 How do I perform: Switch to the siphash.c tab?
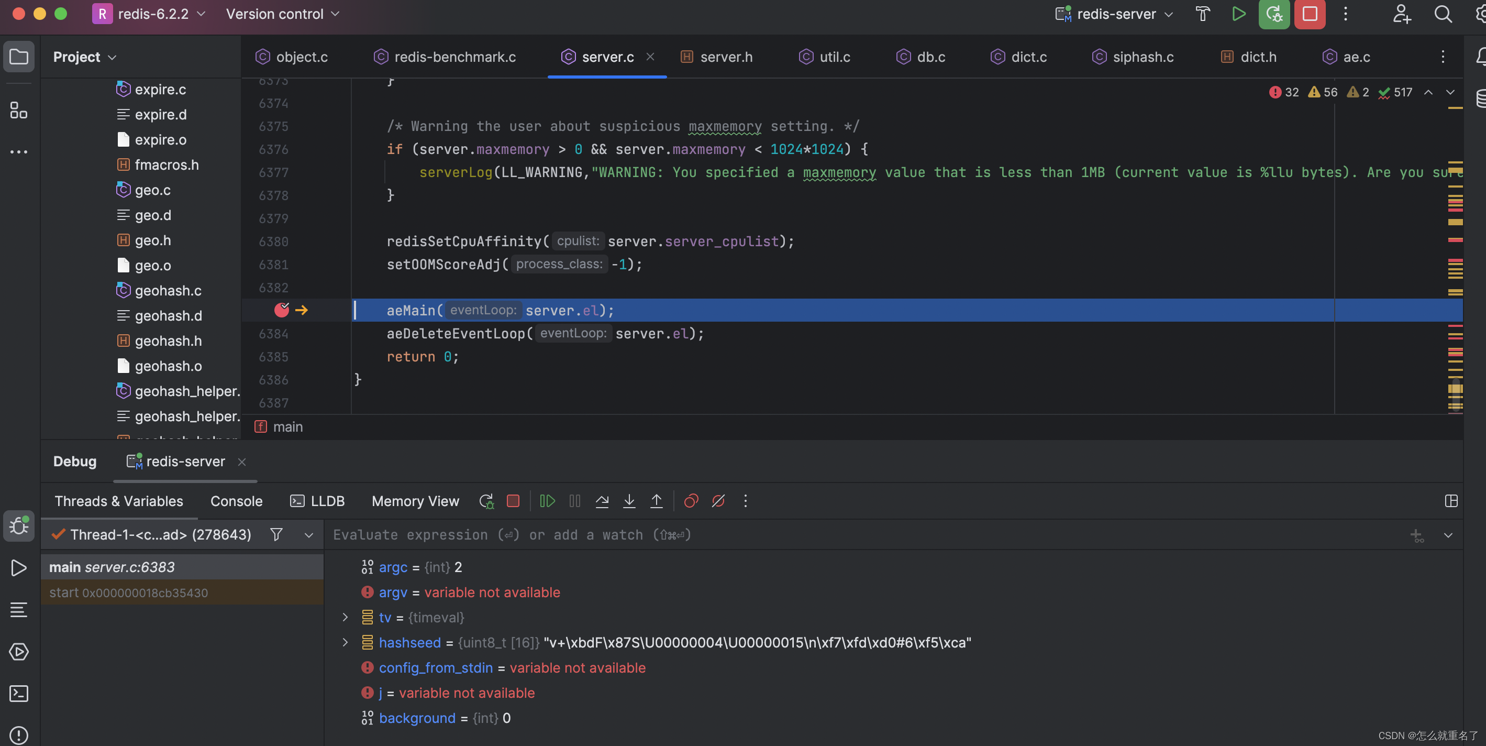(x=1133, y=57)
